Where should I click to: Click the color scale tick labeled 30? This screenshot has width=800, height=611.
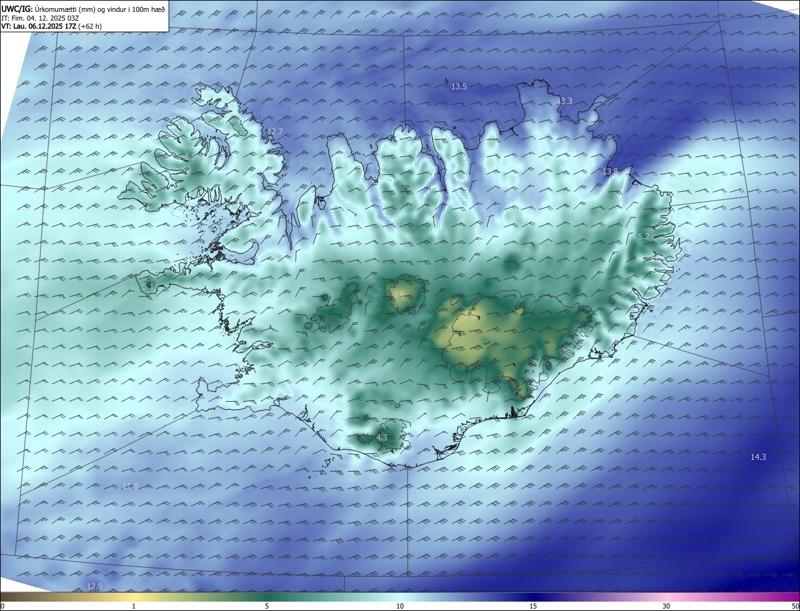coord(666,606)
